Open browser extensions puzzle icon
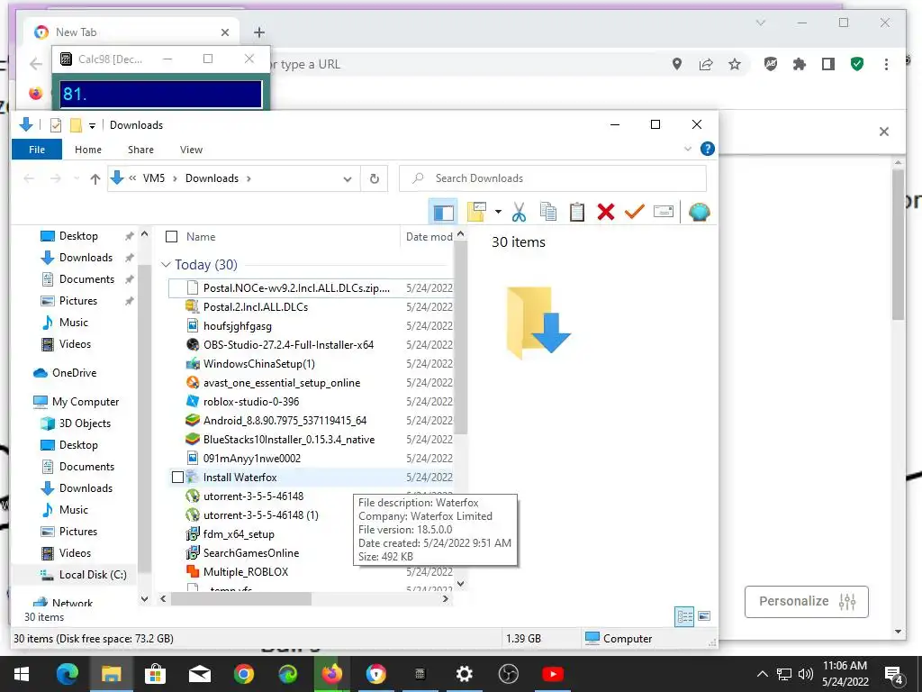 coord(800,64)
